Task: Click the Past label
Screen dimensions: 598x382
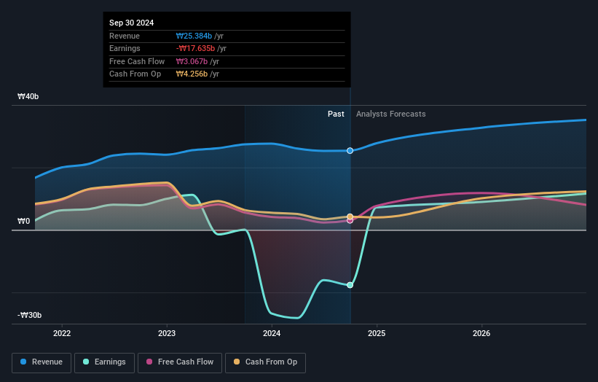Action: pyautogui.click(x=336, y=114)
